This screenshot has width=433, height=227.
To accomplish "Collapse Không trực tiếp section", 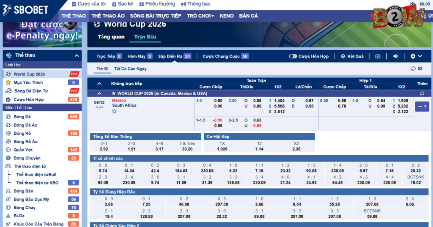I will coord(99,84).
